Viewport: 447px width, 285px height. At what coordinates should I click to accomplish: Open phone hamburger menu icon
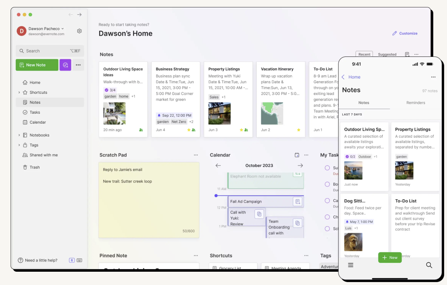coord(351,265)
